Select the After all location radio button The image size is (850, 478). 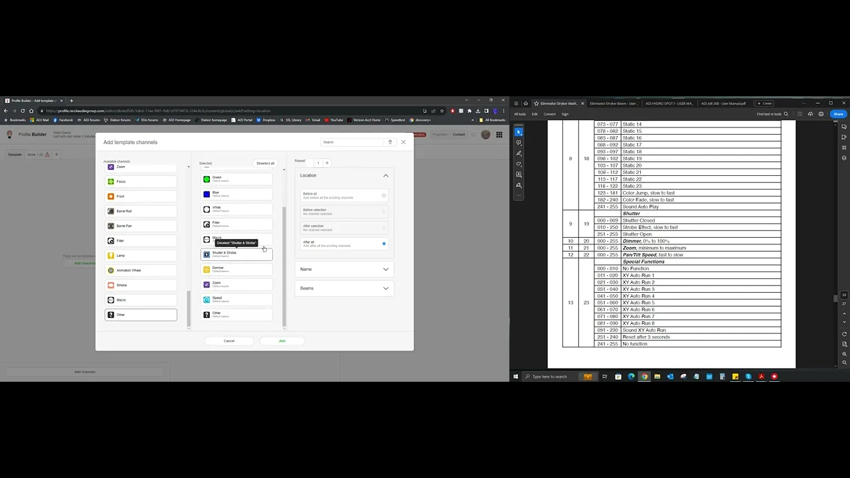point(384,244)
